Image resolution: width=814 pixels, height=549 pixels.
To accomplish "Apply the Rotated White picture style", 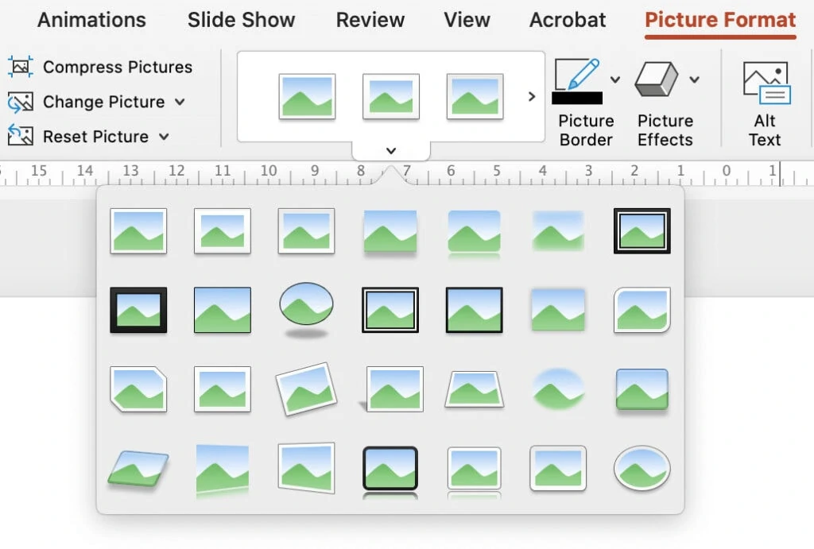I will point(307,389).
